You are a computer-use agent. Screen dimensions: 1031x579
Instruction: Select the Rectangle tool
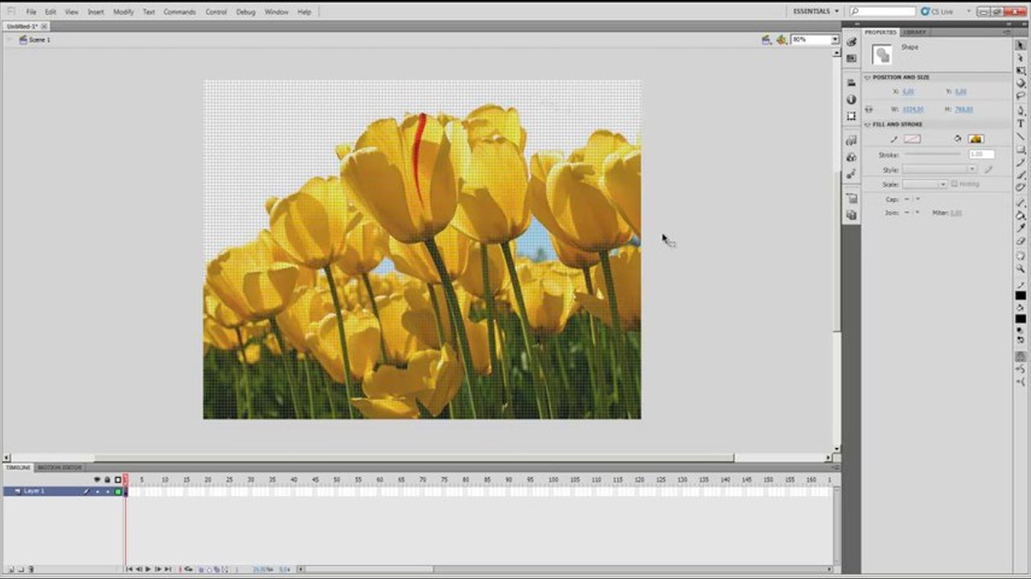(1021, 151)
